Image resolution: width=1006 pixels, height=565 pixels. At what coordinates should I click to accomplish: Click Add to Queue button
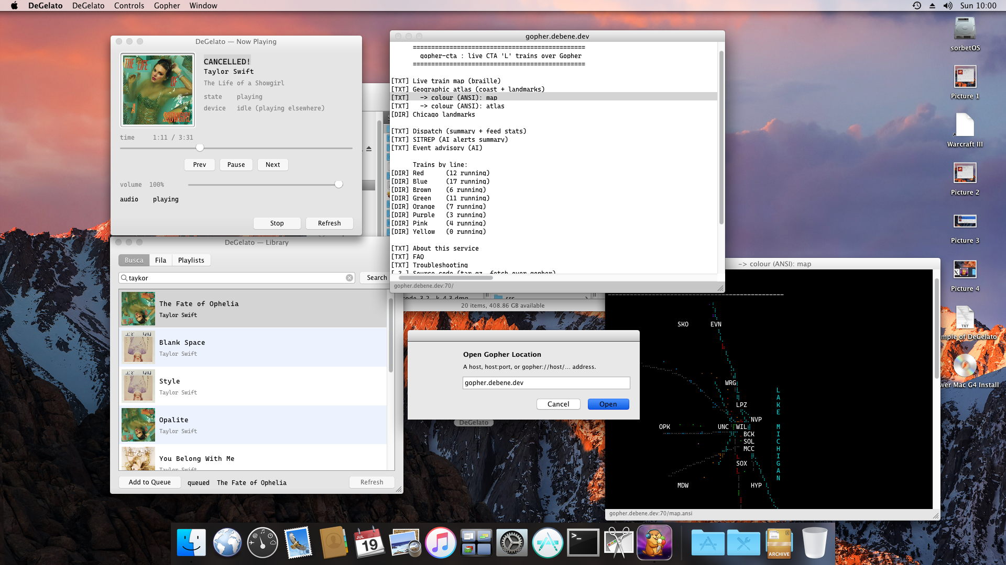[x=150, y=482]
